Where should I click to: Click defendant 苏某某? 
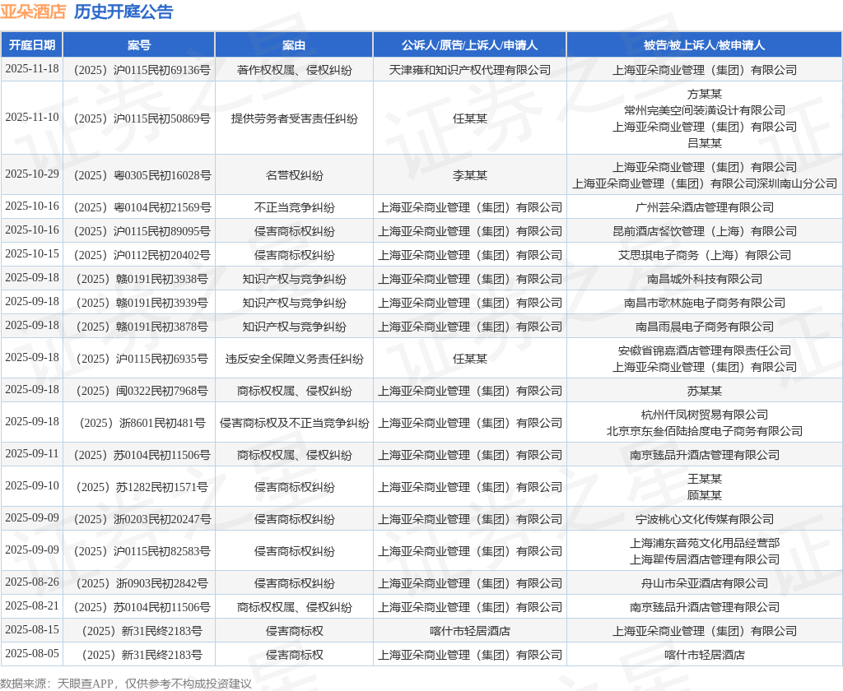tap(705, 391)
